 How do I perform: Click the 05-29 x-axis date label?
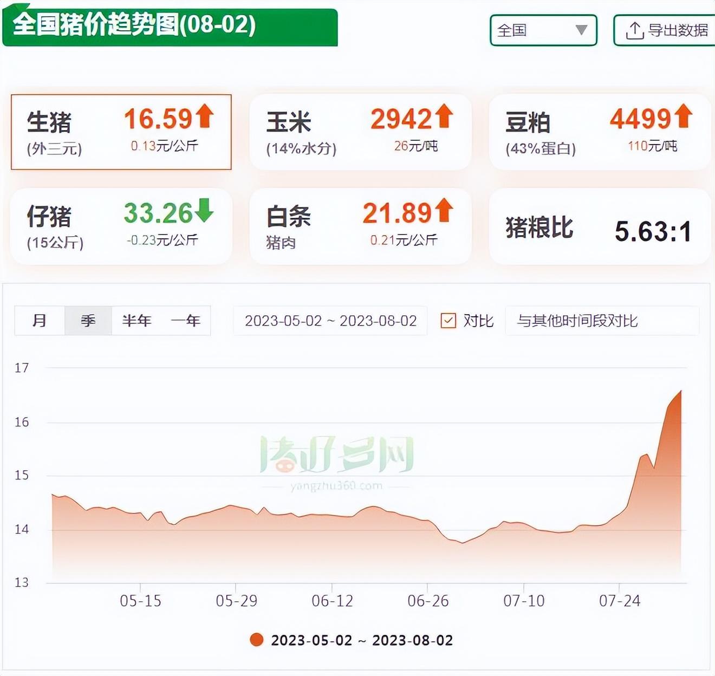tap(236, 601)
